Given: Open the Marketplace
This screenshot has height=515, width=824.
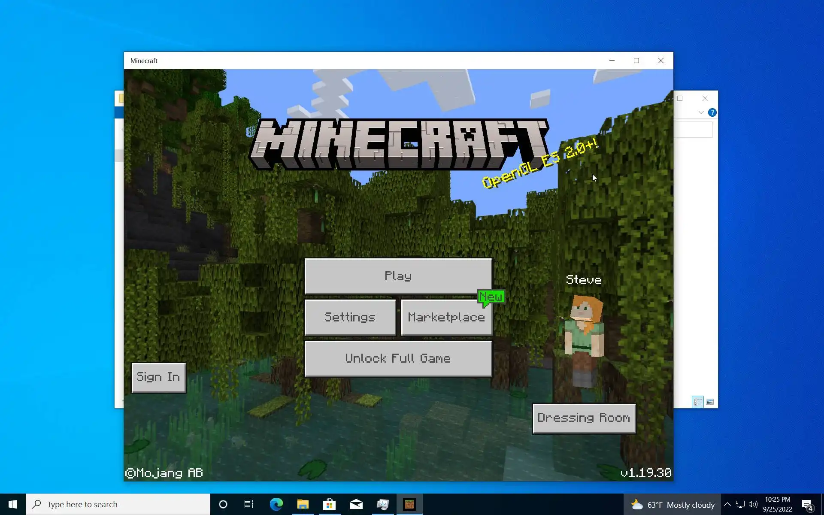Looking at the screenshot, I should pos(446,318).
